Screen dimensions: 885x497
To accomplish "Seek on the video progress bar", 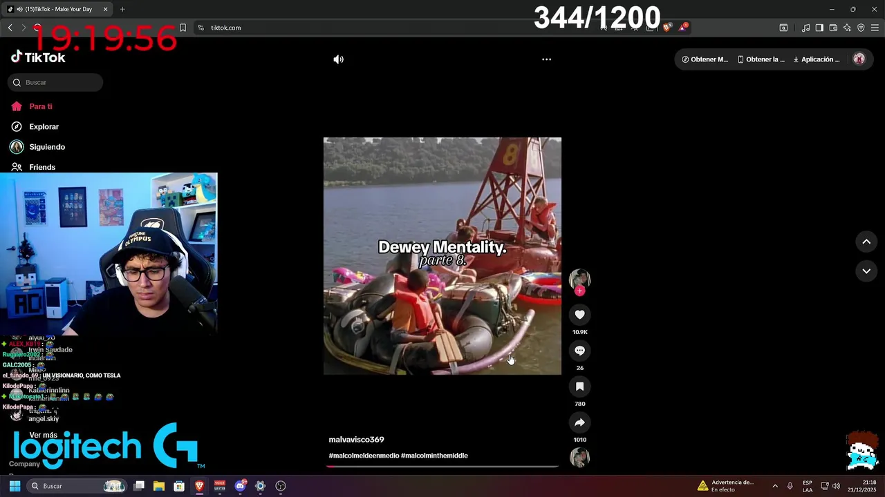I will click(x=442, y=467).
